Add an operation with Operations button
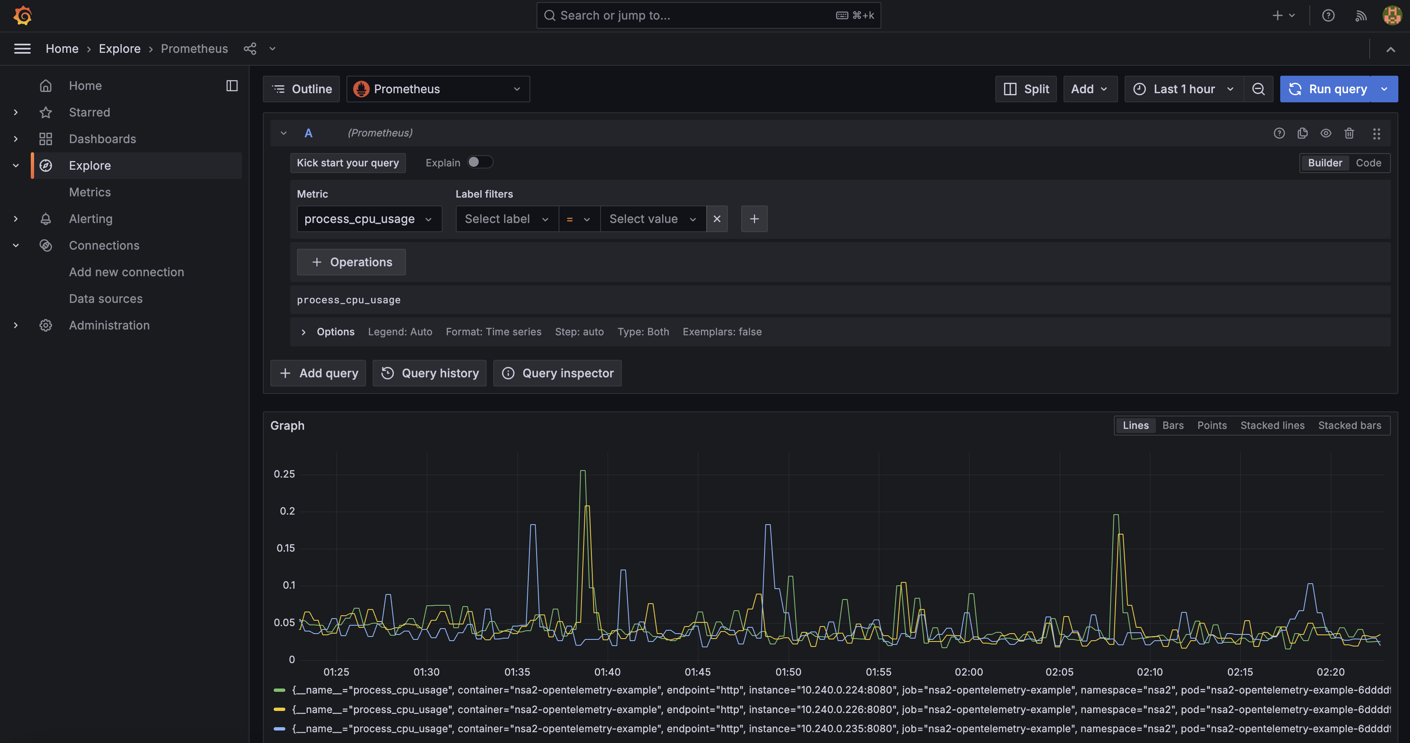Screen dimensions: 1410x743 coord(351,262)
